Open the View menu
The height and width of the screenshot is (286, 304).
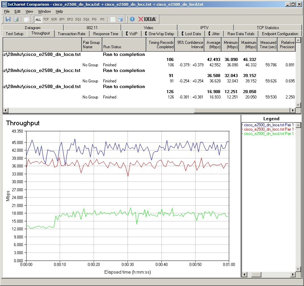pos(29,11)
